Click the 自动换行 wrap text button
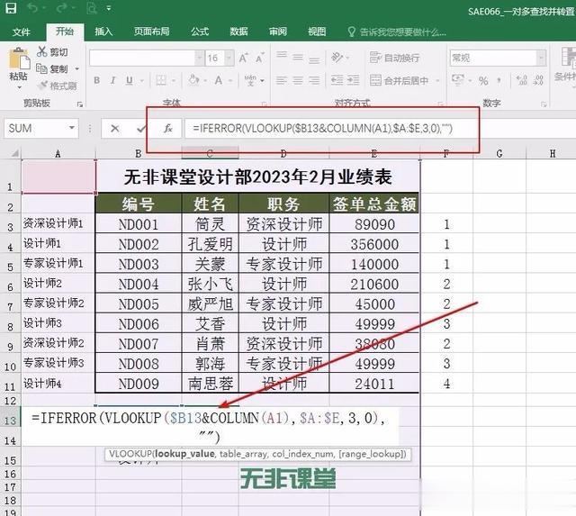The width and height of the screenshot is (576, 516). click(394, 58)
